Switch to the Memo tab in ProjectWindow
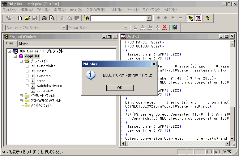The height and width of the screenshot is (156, 239). point(24,44)
